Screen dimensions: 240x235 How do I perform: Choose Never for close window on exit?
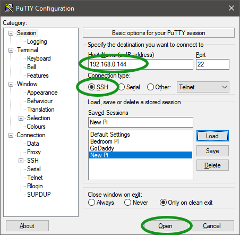click(127, 203)
